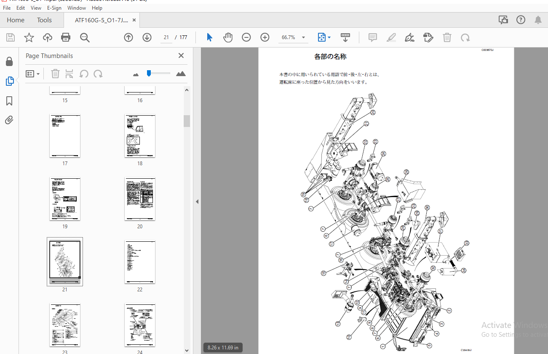The image size is (548, 354).
Task: Switch to the Home tab
Action: [16, 20]
